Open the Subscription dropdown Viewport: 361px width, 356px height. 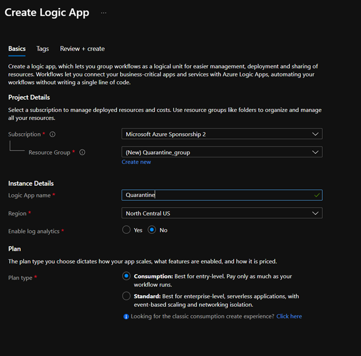coord(222,134)
